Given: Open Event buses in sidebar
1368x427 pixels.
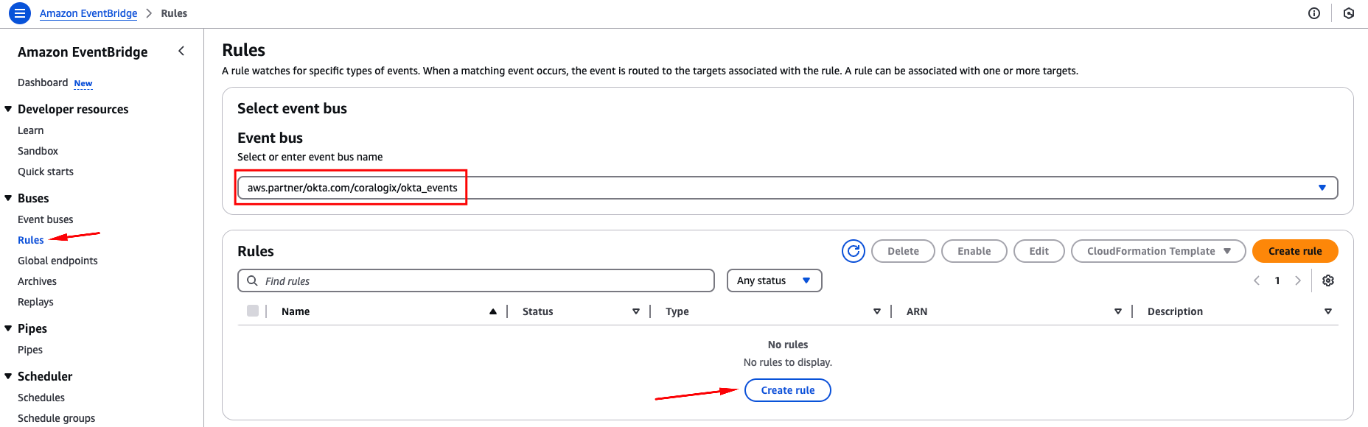Looking at the screenshot, I should (x=46, y=219).
